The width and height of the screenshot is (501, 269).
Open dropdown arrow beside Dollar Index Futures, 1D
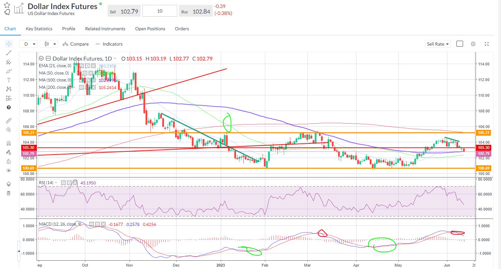115,58
